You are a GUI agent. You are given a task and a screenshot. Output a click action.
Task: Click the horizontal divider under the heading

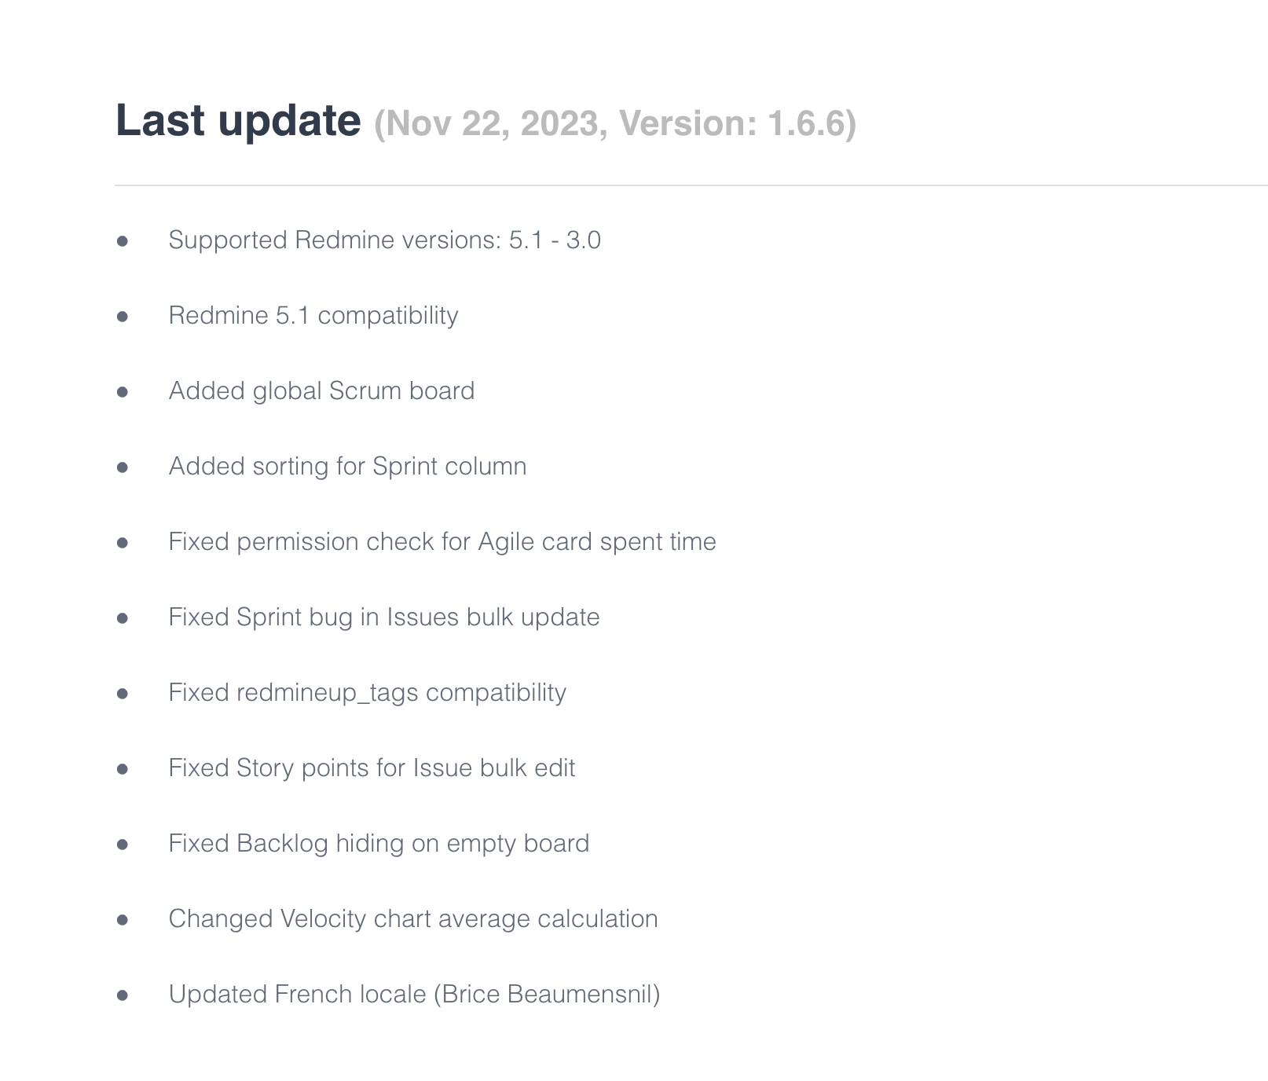690,185
